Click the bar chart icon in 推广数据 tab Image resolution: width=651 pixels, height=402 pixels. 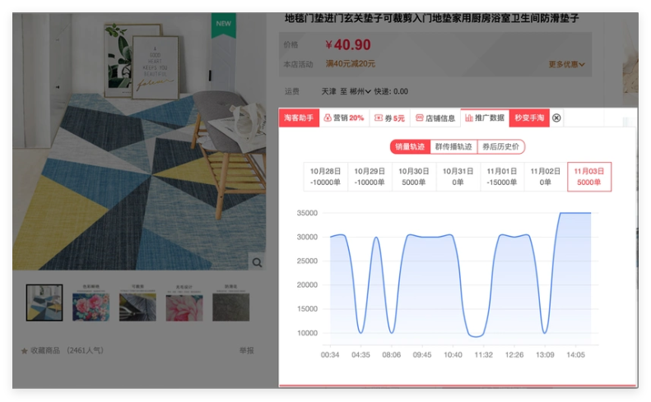tap(469, 118)
